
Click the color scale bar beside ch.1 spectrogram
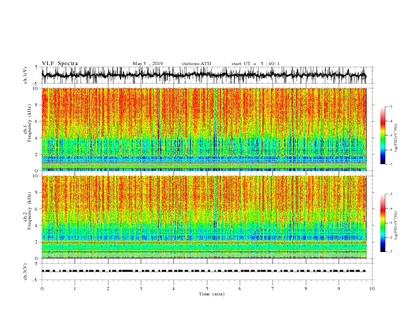click(382, 136)
